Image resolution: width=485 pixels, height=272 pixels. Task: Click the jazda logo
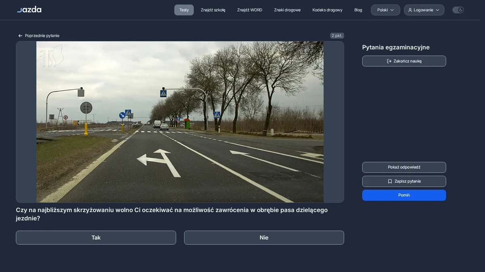coord(29,9)
